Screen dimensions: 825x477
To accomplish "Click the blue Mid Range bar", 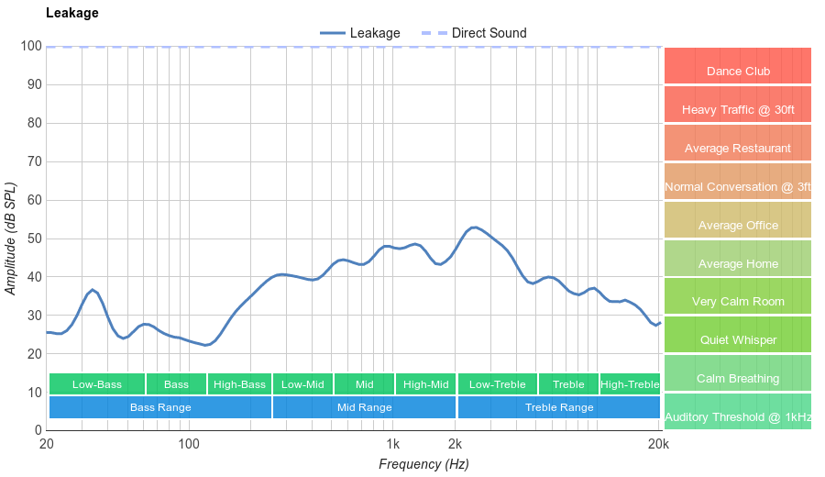I will coord(364,407).
